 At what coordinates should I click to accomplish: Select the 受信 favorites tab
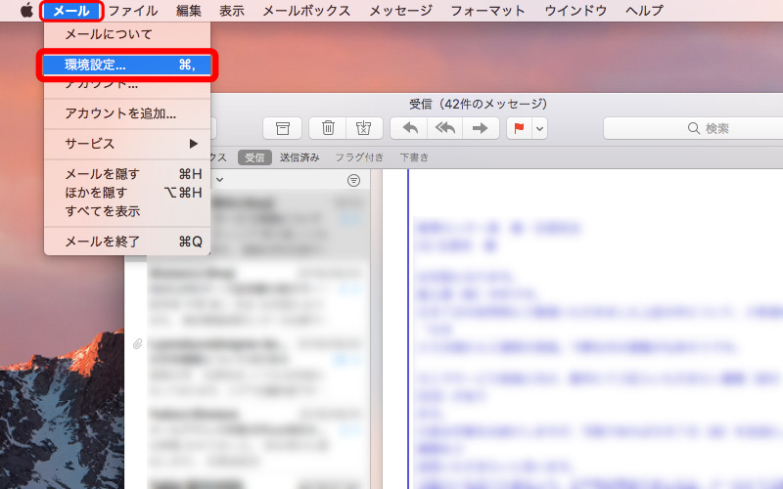tap(254, 157)
